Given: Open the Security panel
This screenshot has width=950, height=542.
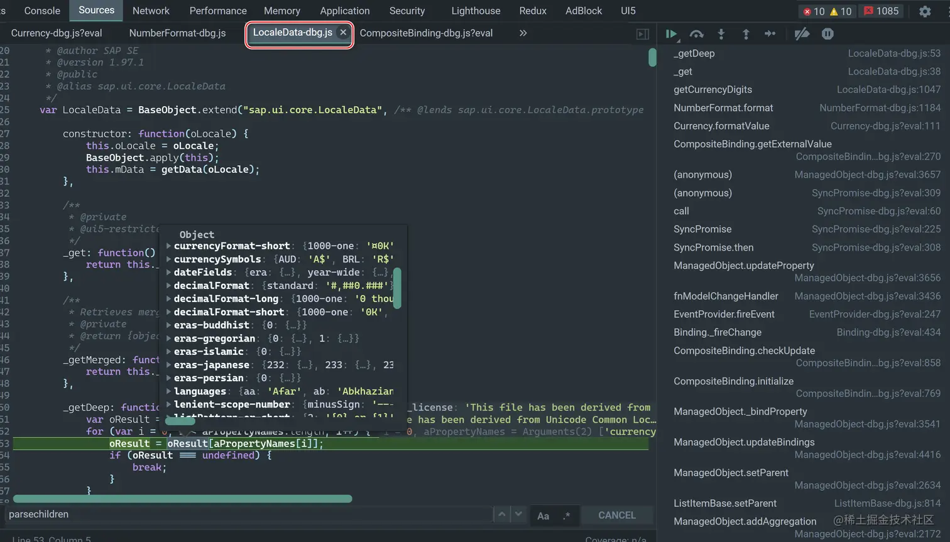Looking at the screenshot, I should 407,11.
